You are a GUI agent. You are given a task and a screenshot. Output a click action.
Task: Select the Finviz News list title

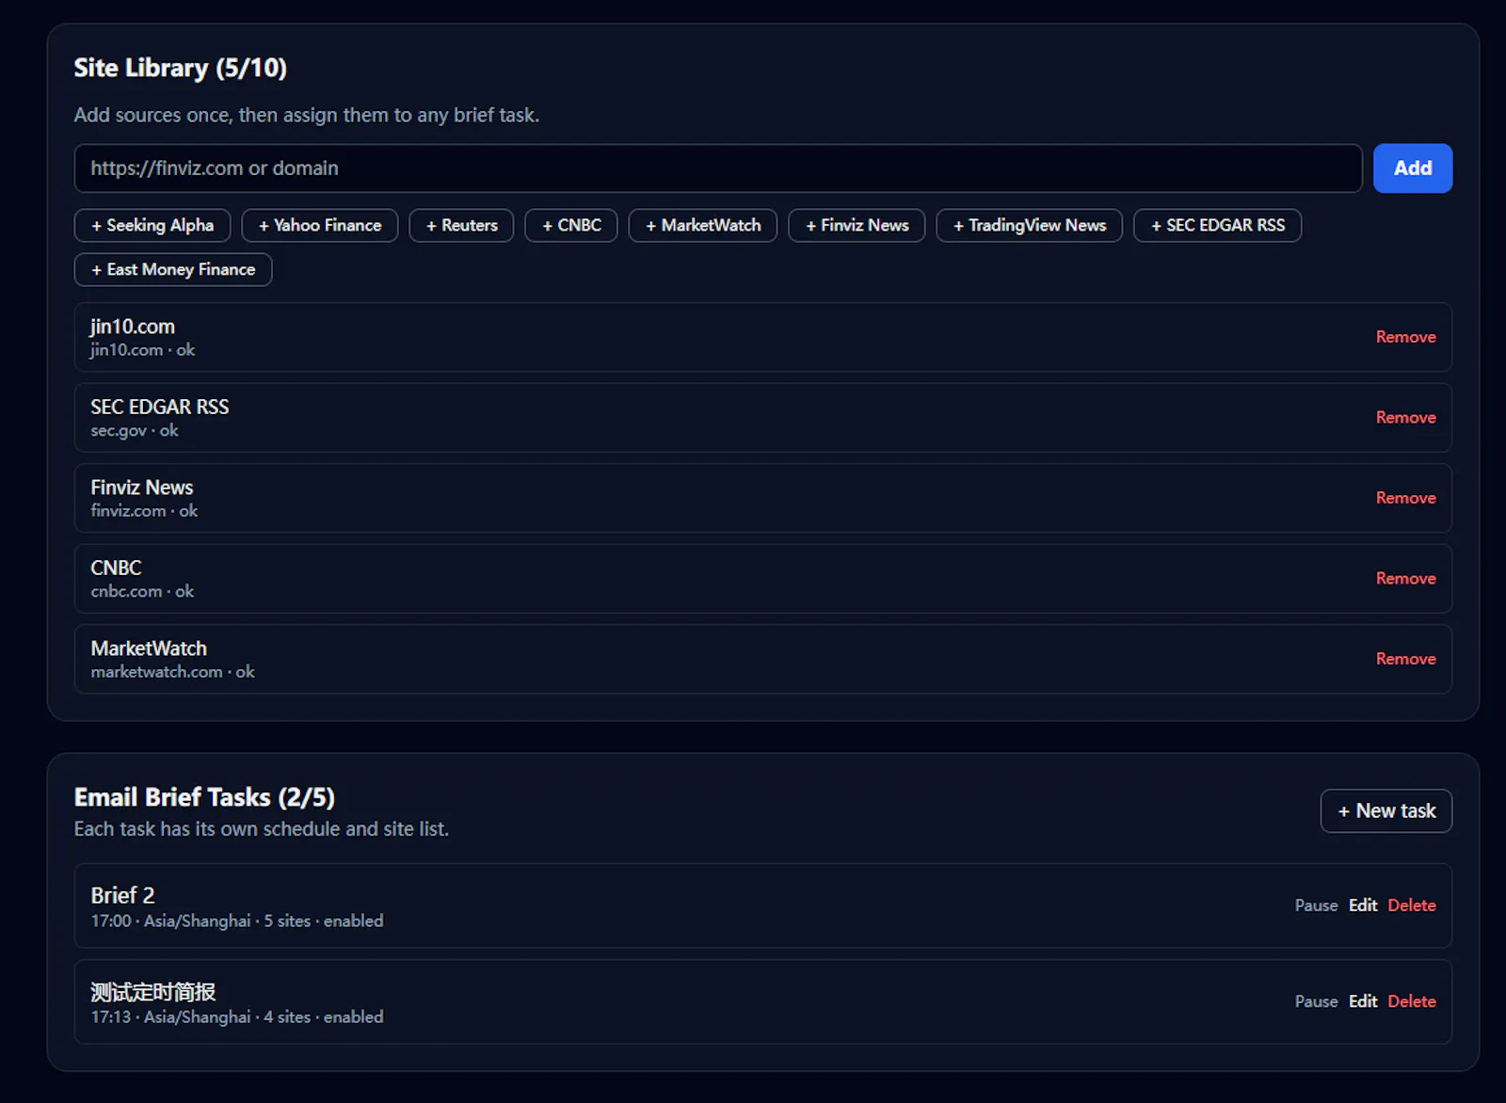tap(142, 488)
